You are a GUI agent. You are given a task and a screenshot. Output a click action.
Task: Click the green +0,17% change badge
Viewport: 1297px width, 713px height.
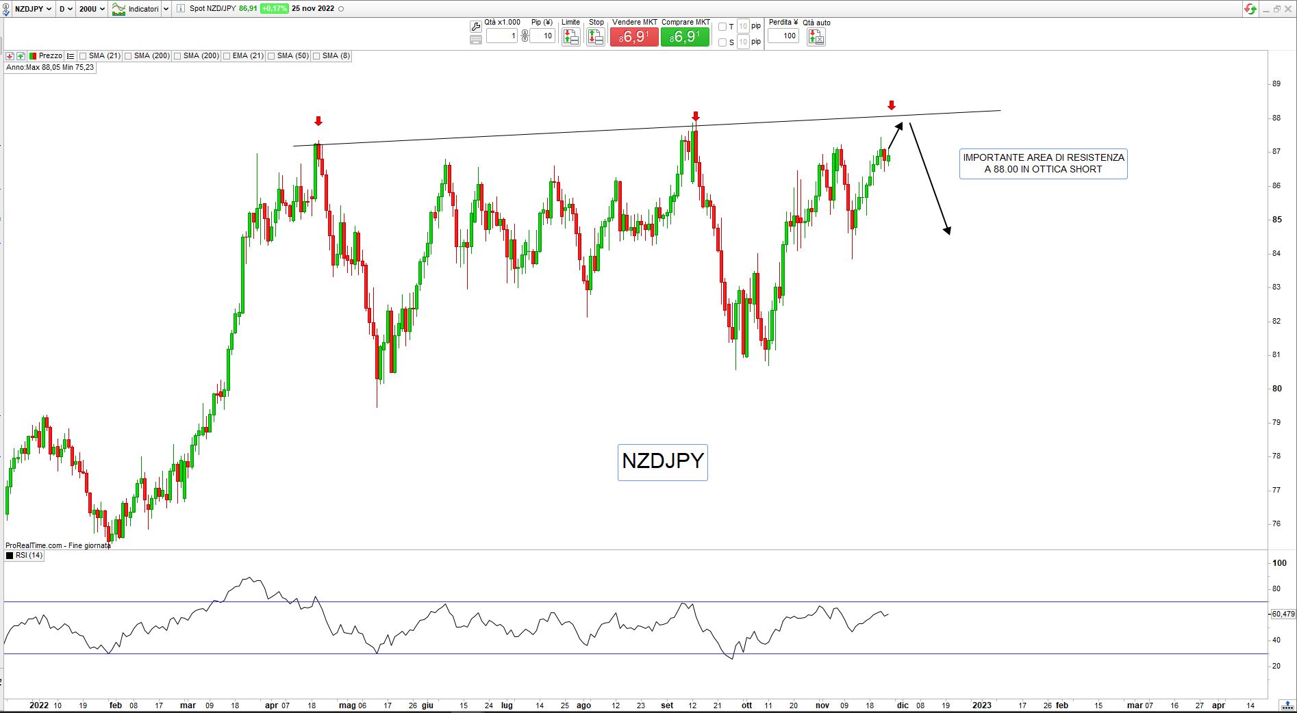pos(274,9)
